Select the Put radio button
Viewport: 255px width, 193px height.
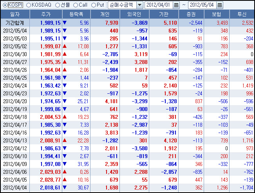(94, 5)
